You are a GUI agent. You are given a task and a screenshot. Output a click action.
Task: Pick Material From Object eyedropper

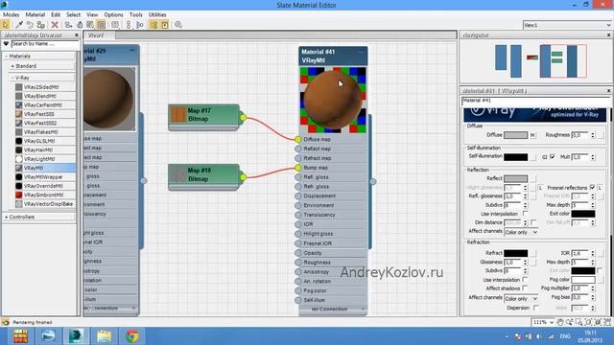pyautogui.click(x=19, y=25)
